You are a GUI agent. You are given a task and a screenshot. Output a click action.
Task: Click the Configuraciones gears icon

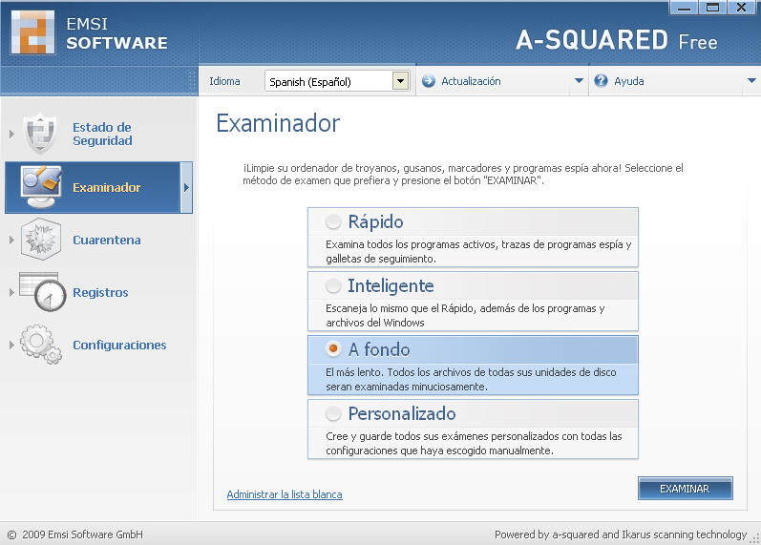coord(41,344)
